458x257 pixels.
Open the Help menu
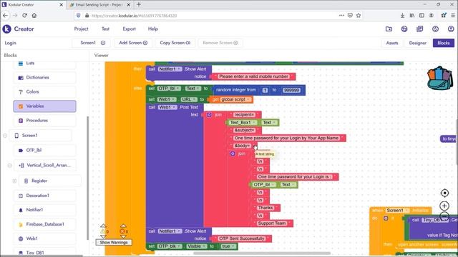152,29
